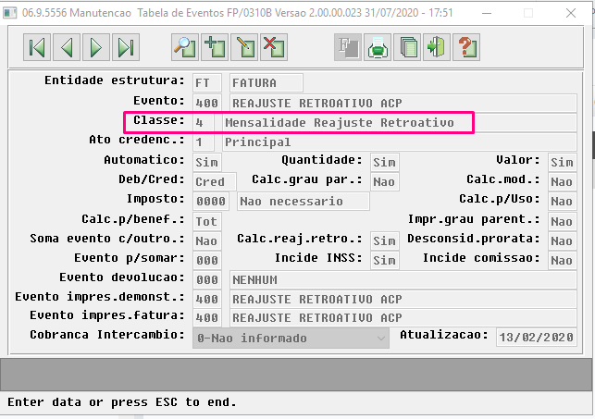Exit via door arrow icon

(437, 47)
